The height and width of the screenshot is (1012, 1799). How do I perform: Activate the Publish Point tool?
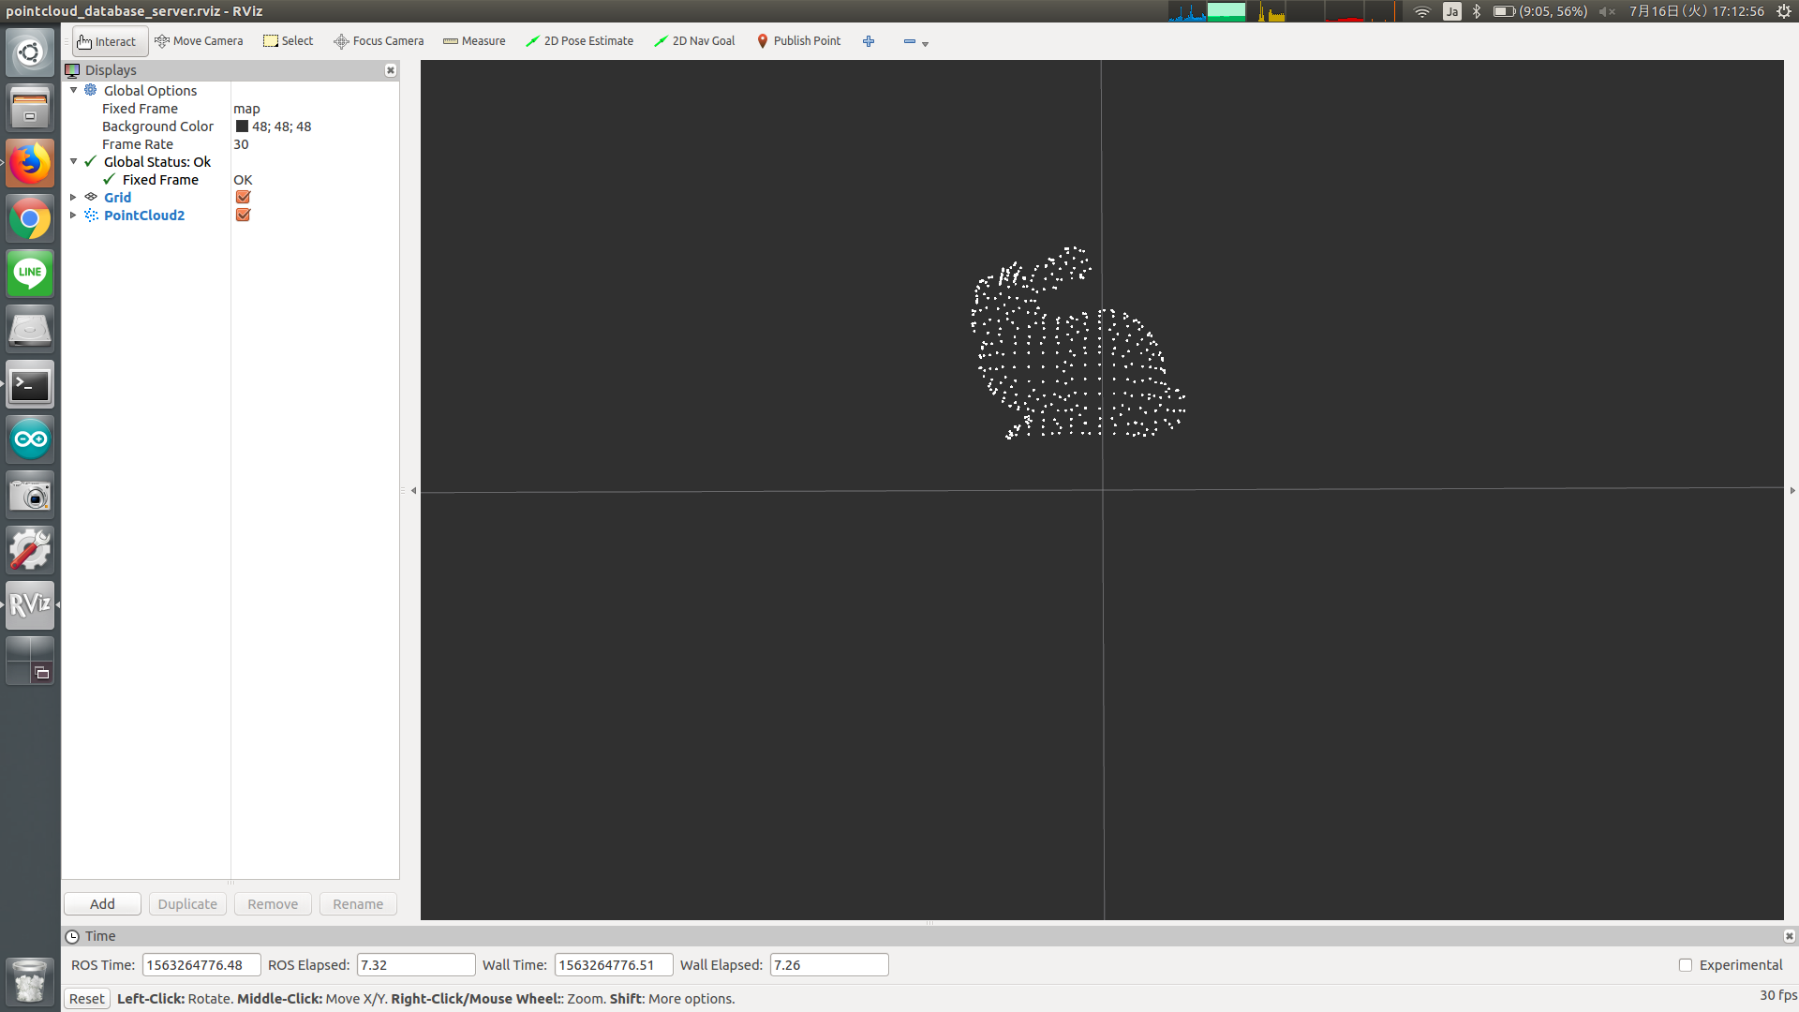coord(799,41)
